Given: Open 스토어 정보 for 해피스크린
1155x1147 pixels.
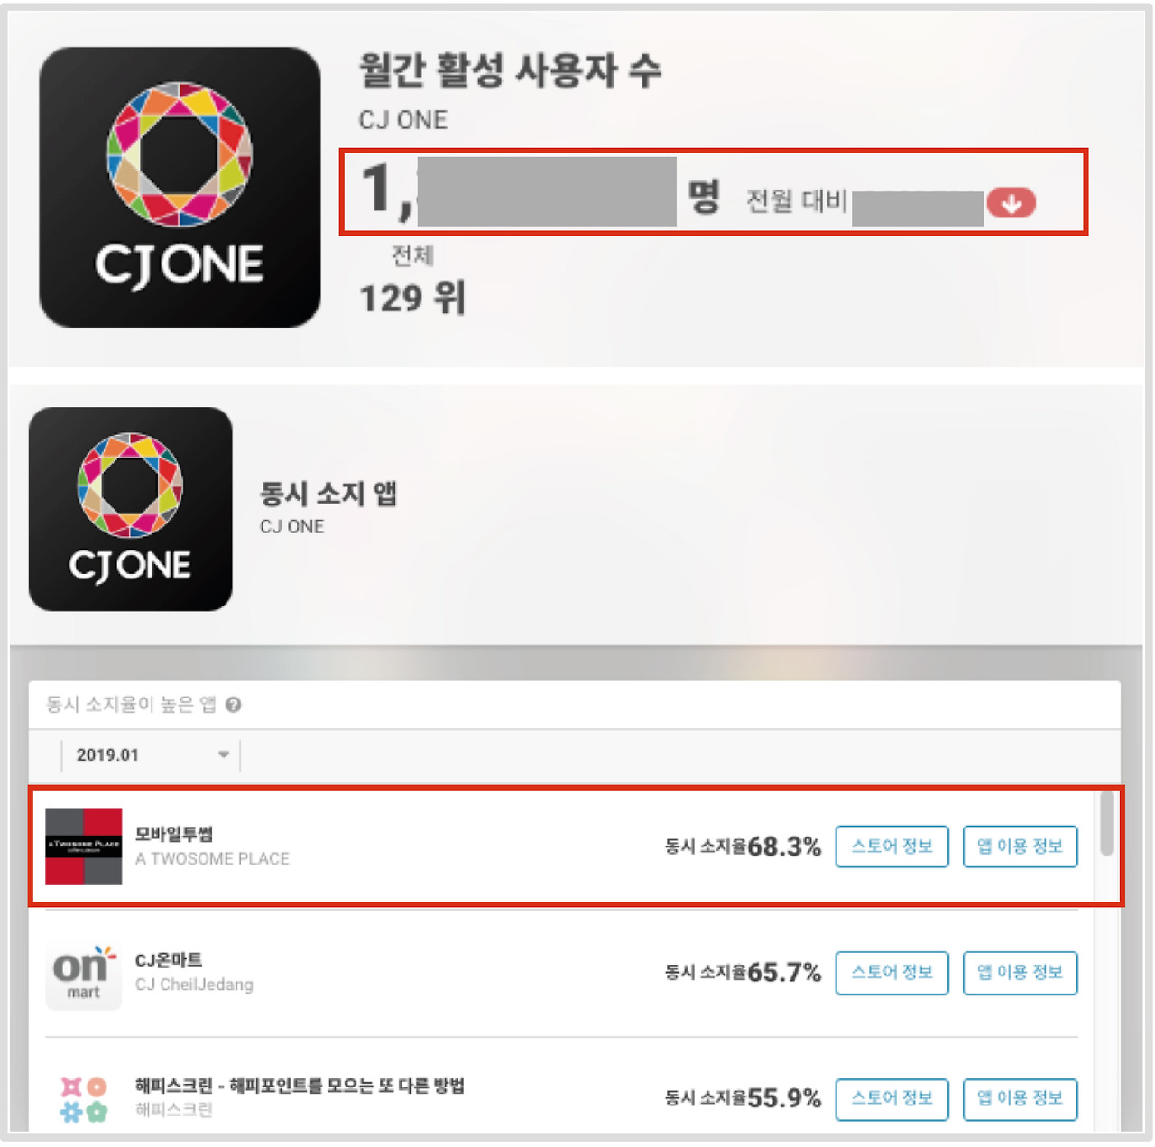Looking at the screenshot, I should click(x=892, y=1099).
